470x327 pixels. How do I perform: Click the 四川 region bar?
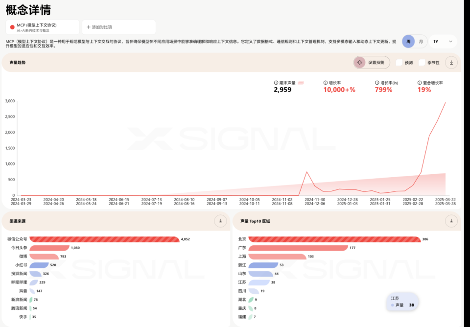[x=254, y=291]
